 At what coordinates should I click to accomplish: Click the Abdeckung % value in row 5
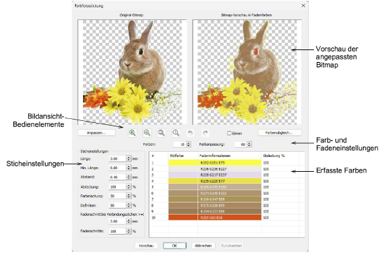point(266,187)
